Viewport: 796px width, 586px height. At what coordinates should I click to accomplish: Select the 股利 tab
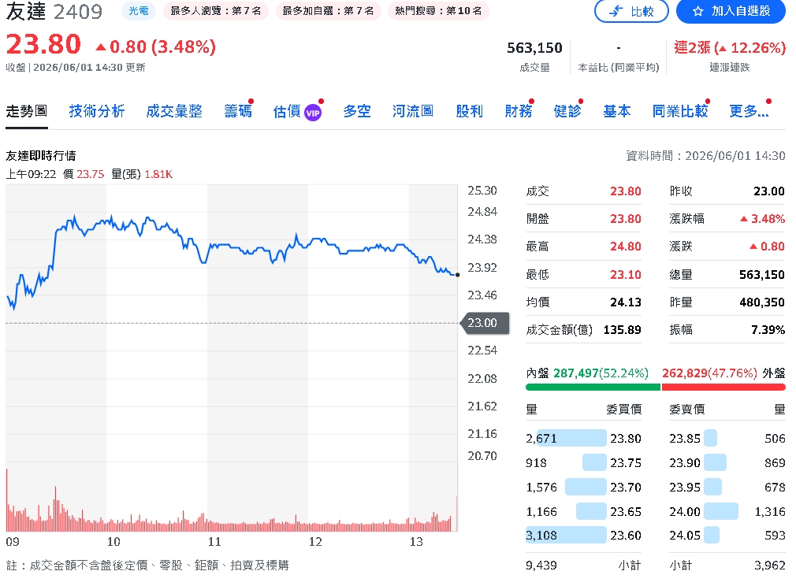click(x=469, y=111)
